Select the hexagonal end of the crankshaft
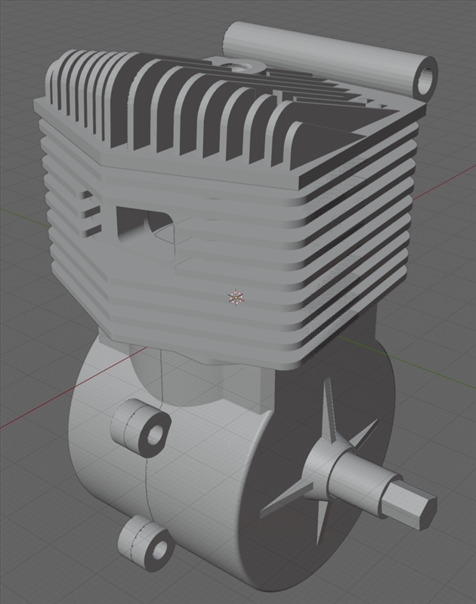The width and height of the screenshot is (476, 604). click(x=412, y=506)
